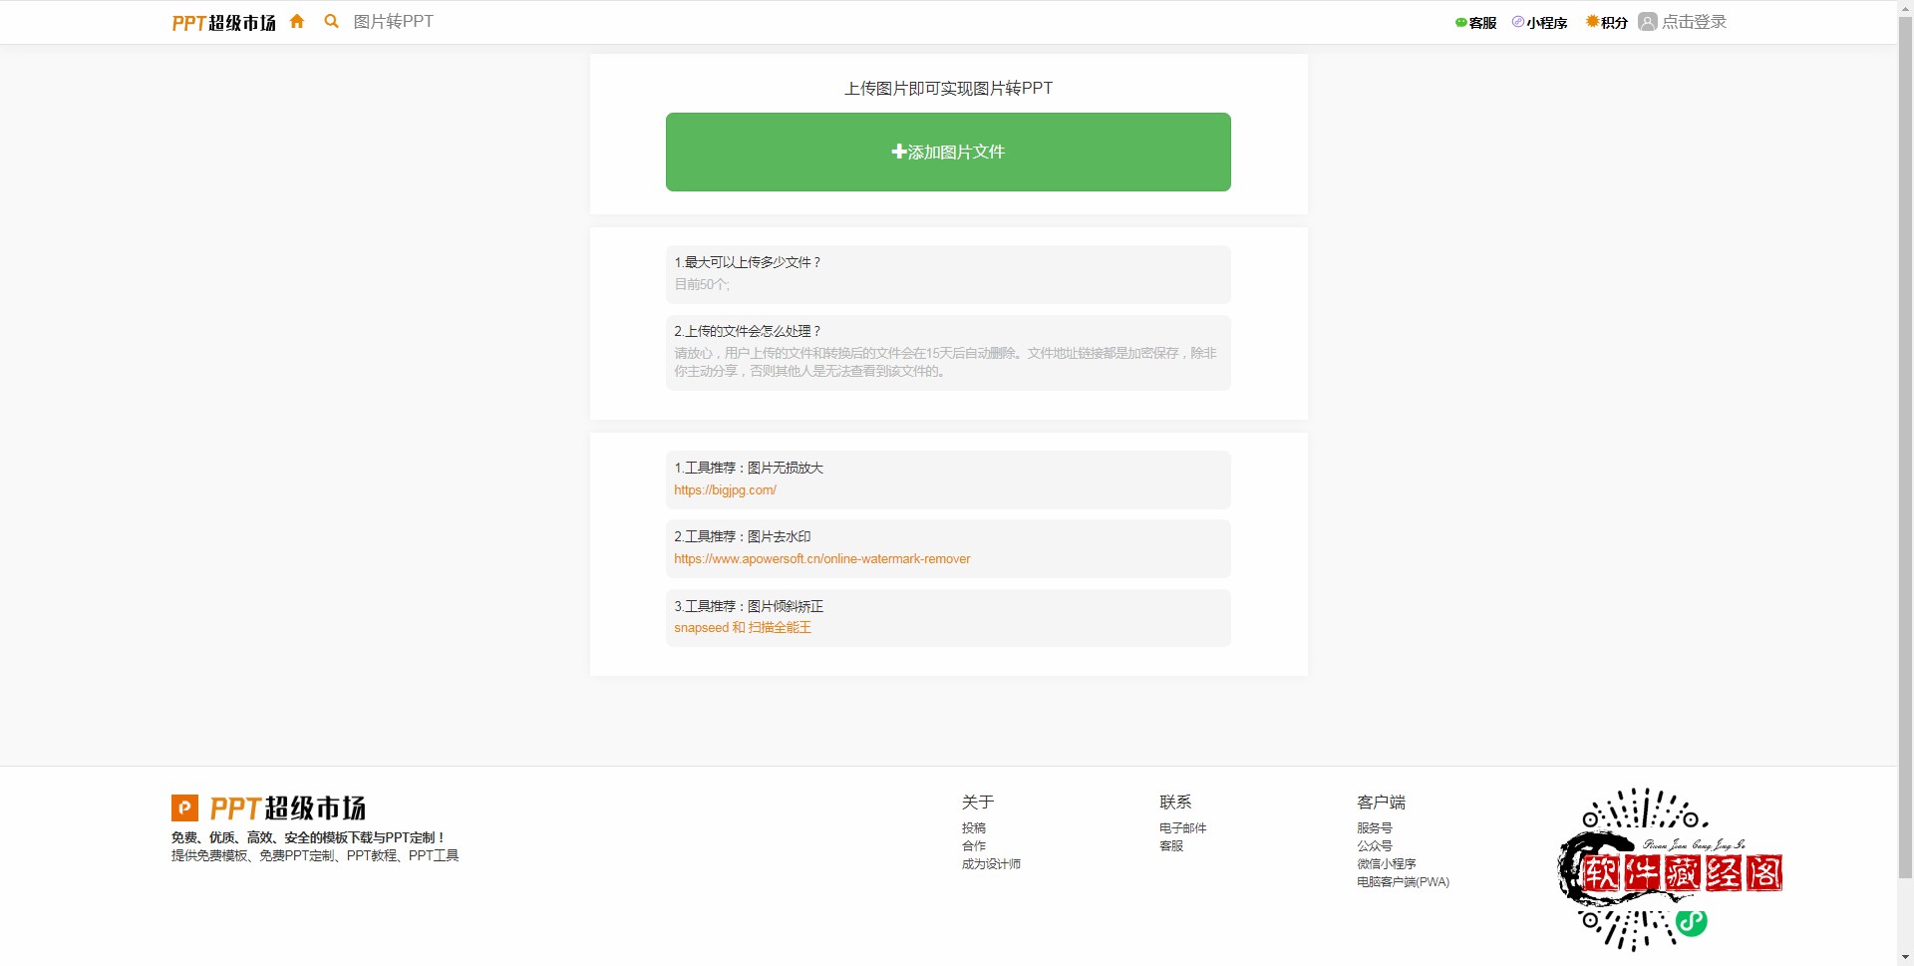Click the scrollbar up arrow
The height and width of the screenshot is (966, 1914).
point(1905,7)
